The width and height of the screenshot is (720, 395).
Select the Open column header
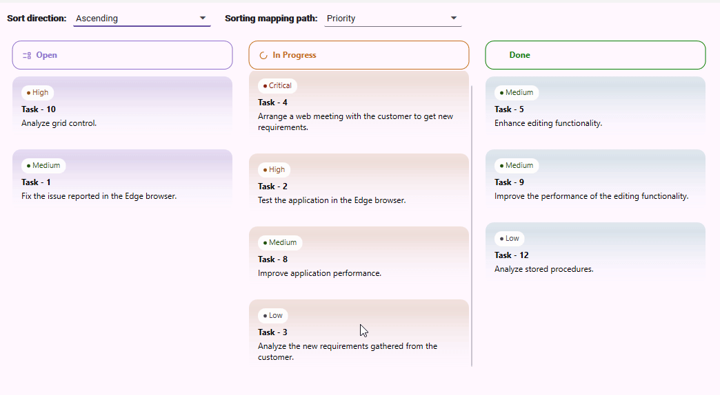[122, 55]
